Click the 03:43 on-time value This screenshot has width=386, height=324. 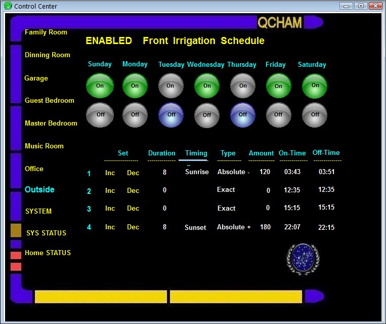[292, 172]
